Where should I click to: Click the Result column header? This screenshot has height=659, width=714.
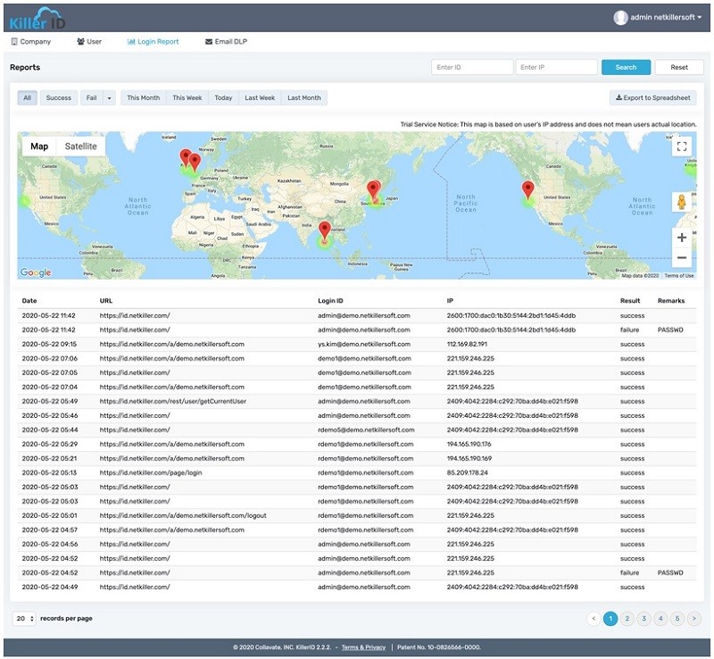pos(630,301)
